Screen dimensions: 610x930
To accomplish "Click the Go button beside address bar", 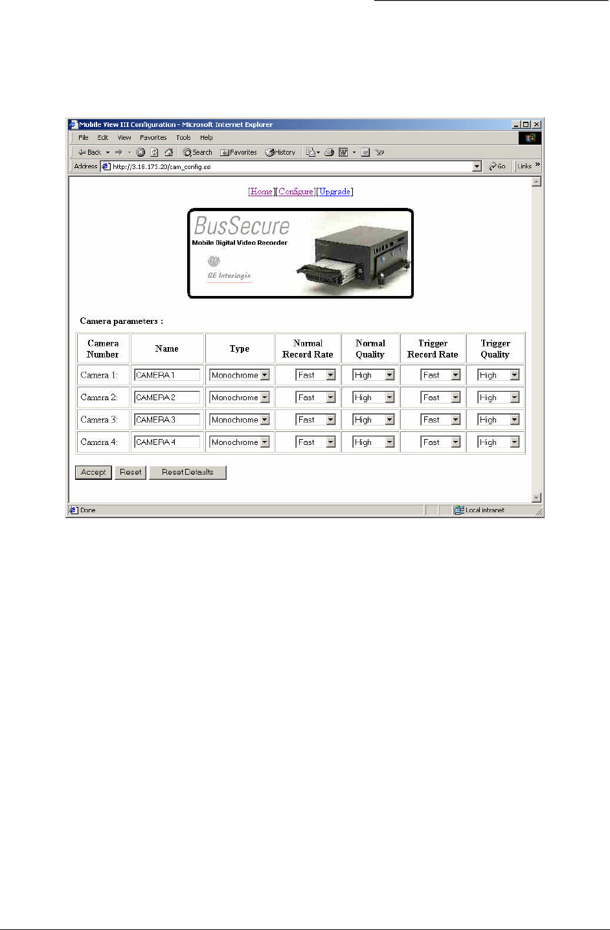I will pyautogui.click(x=497, y=166).
